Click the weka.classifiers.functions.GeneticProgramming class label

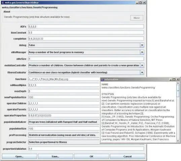pos(30,7)
